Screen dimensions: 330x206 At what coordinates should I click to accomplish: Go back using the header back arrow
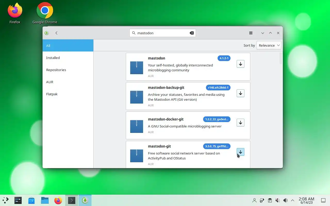tap(56, 33)
